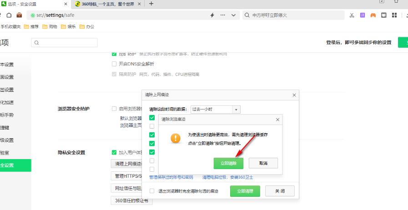Confirm with the green 立即清除 button

point(228,163)
